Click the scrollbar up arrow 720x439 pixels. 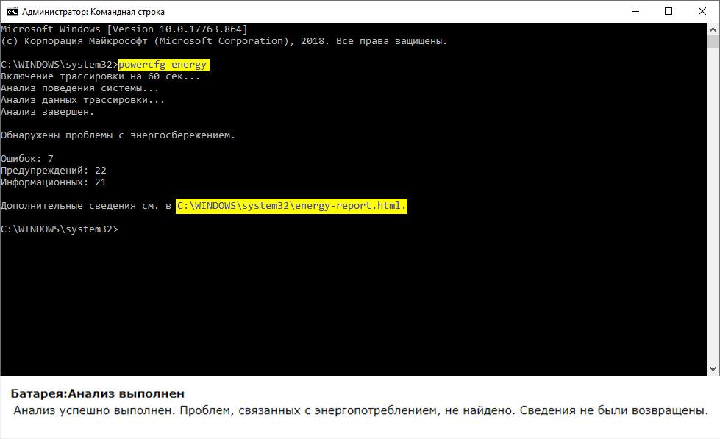[713, 29]
